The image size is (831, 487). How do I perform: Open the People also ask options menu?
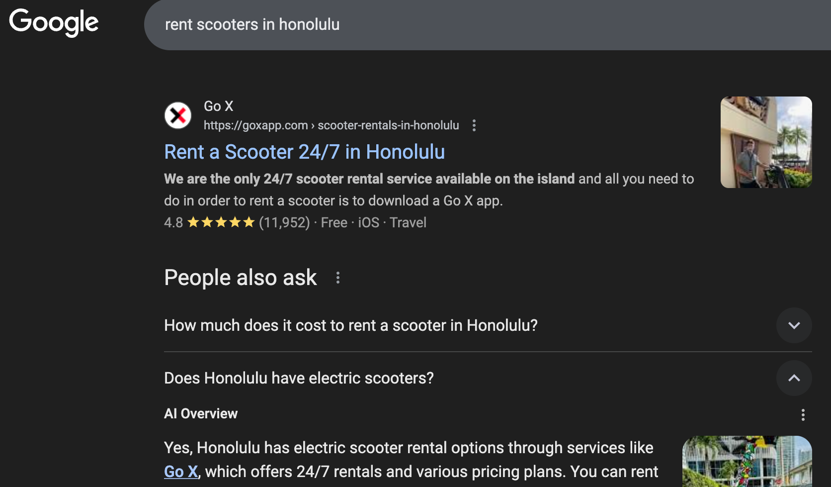[338, 278]
